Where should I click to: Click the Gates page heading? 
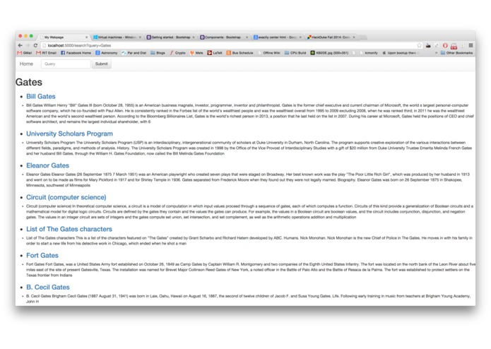[29, 83]
